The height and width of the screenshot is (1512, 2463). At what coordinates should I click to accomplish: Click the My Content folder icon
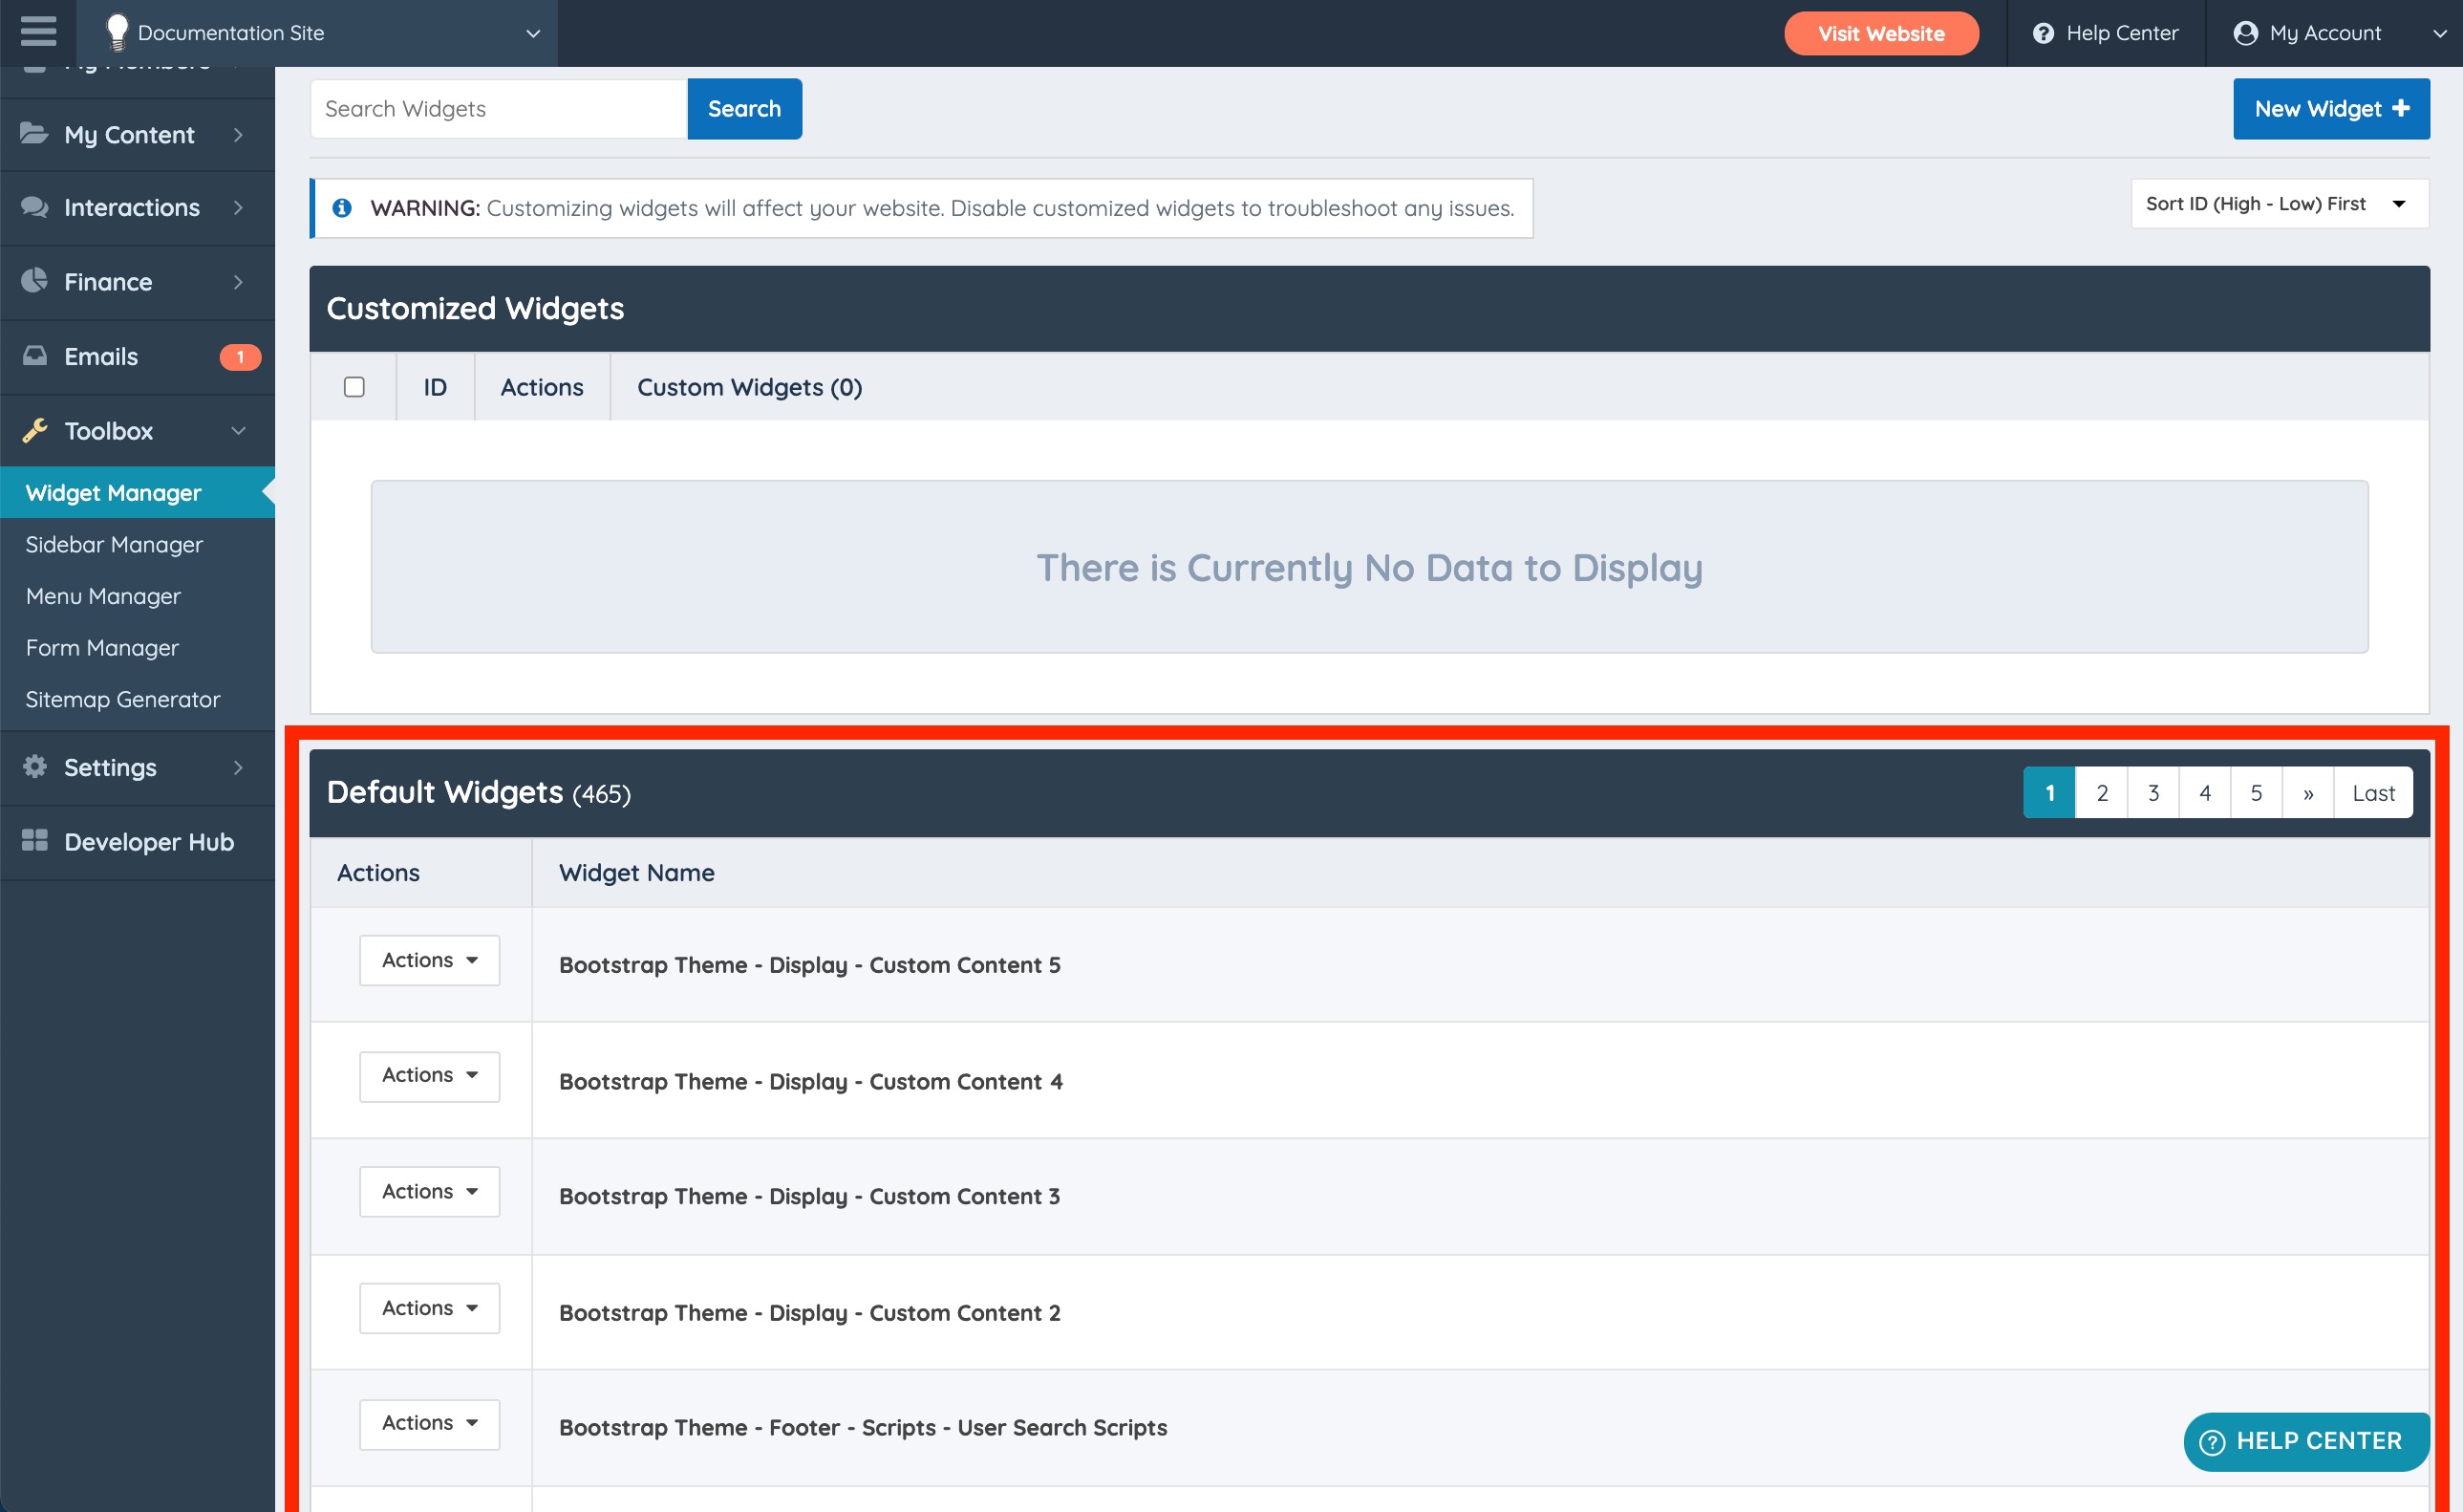point(34,134)
